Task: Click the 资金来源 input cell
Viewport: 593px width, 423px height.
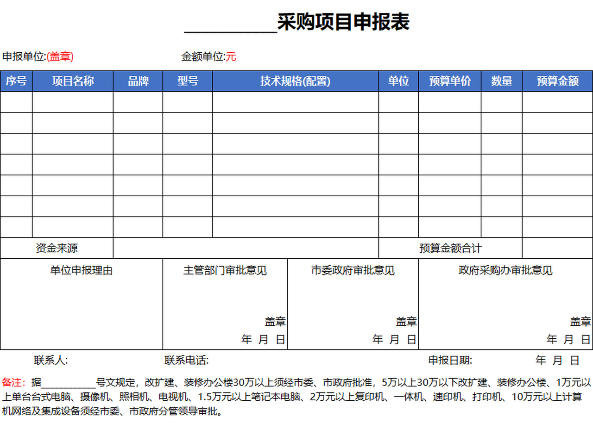Action: tap(246, 248)
